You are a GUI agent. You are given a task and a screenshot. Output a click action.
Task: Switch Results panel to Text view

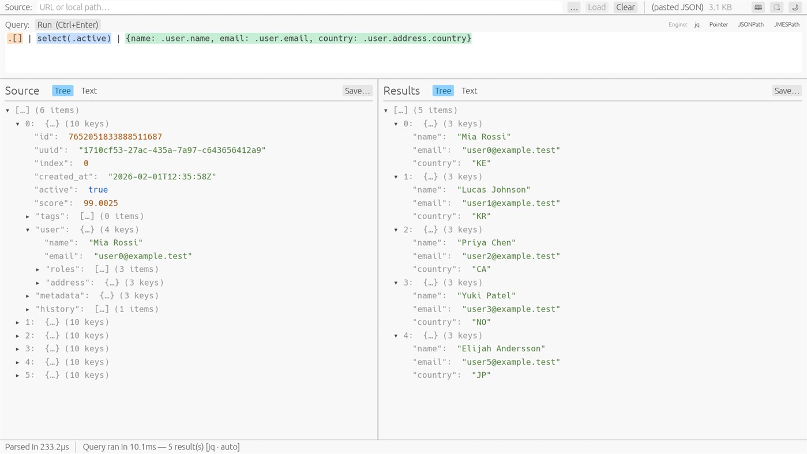[470, 91]
